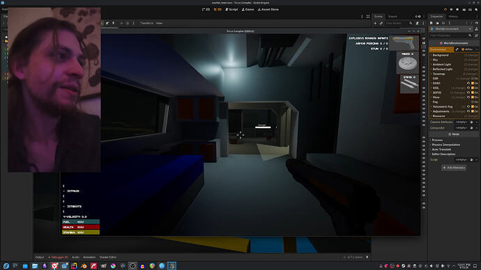Select the Import dock tab

[x=392, y=17]
